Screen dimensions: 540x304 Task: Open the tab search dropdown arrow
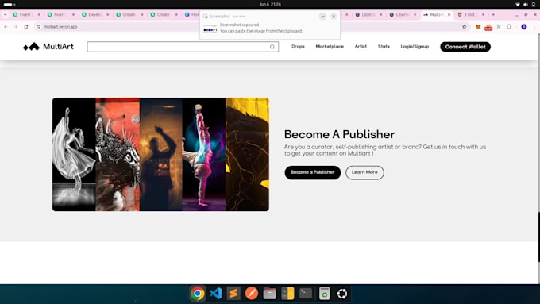coord(6,15)
